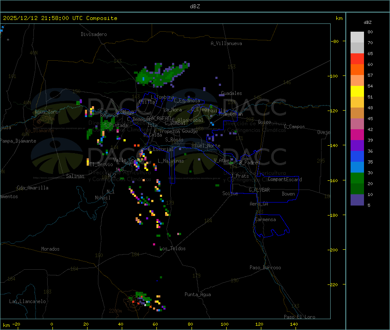Pick the bright green 20–30 dBZ legend swatch
This screenshot has width=390, height=330.
pos(357,178)
